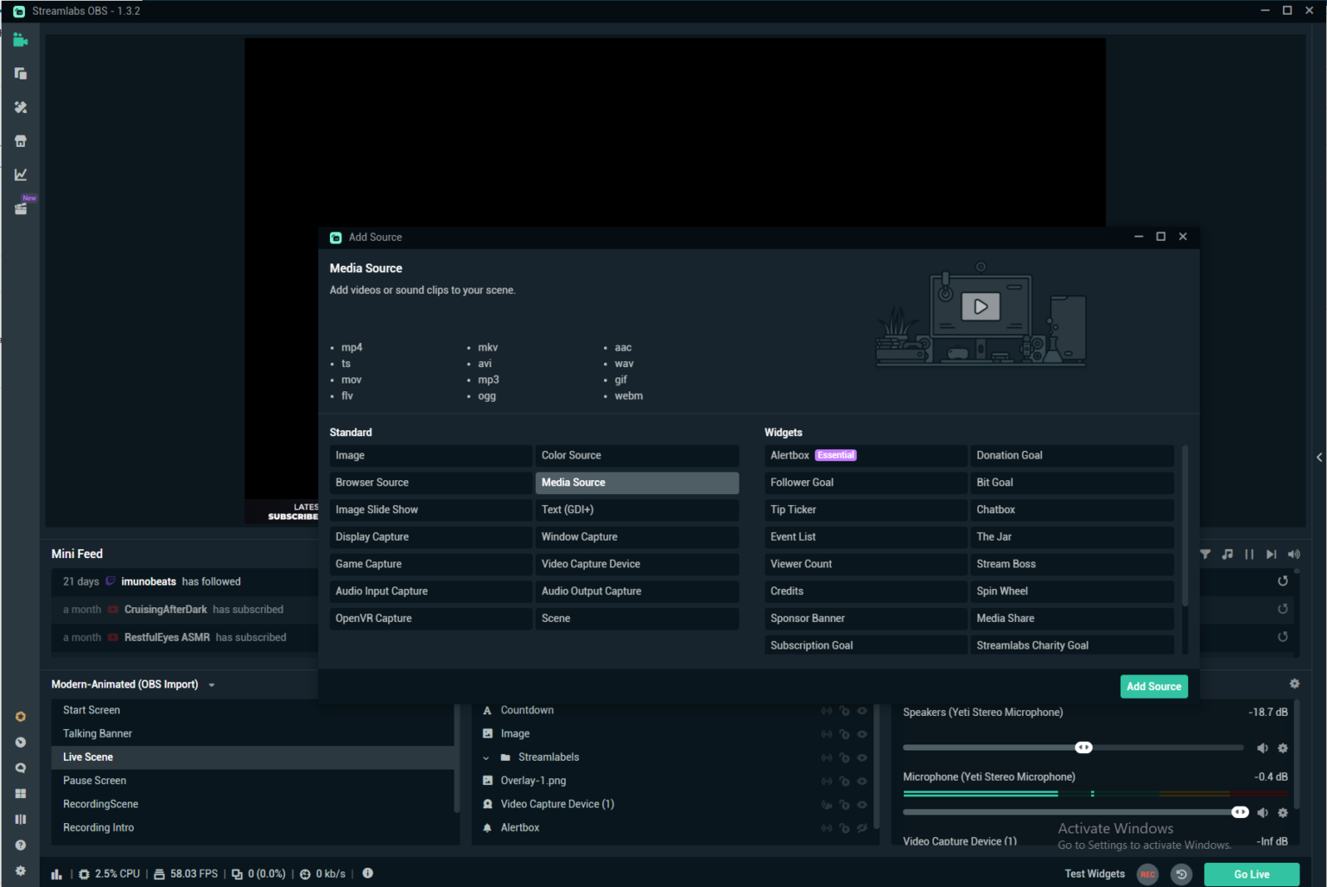
Task: Adjust the Speakers volume slider
Action: pyautogui.click(x=1083, y=747)
